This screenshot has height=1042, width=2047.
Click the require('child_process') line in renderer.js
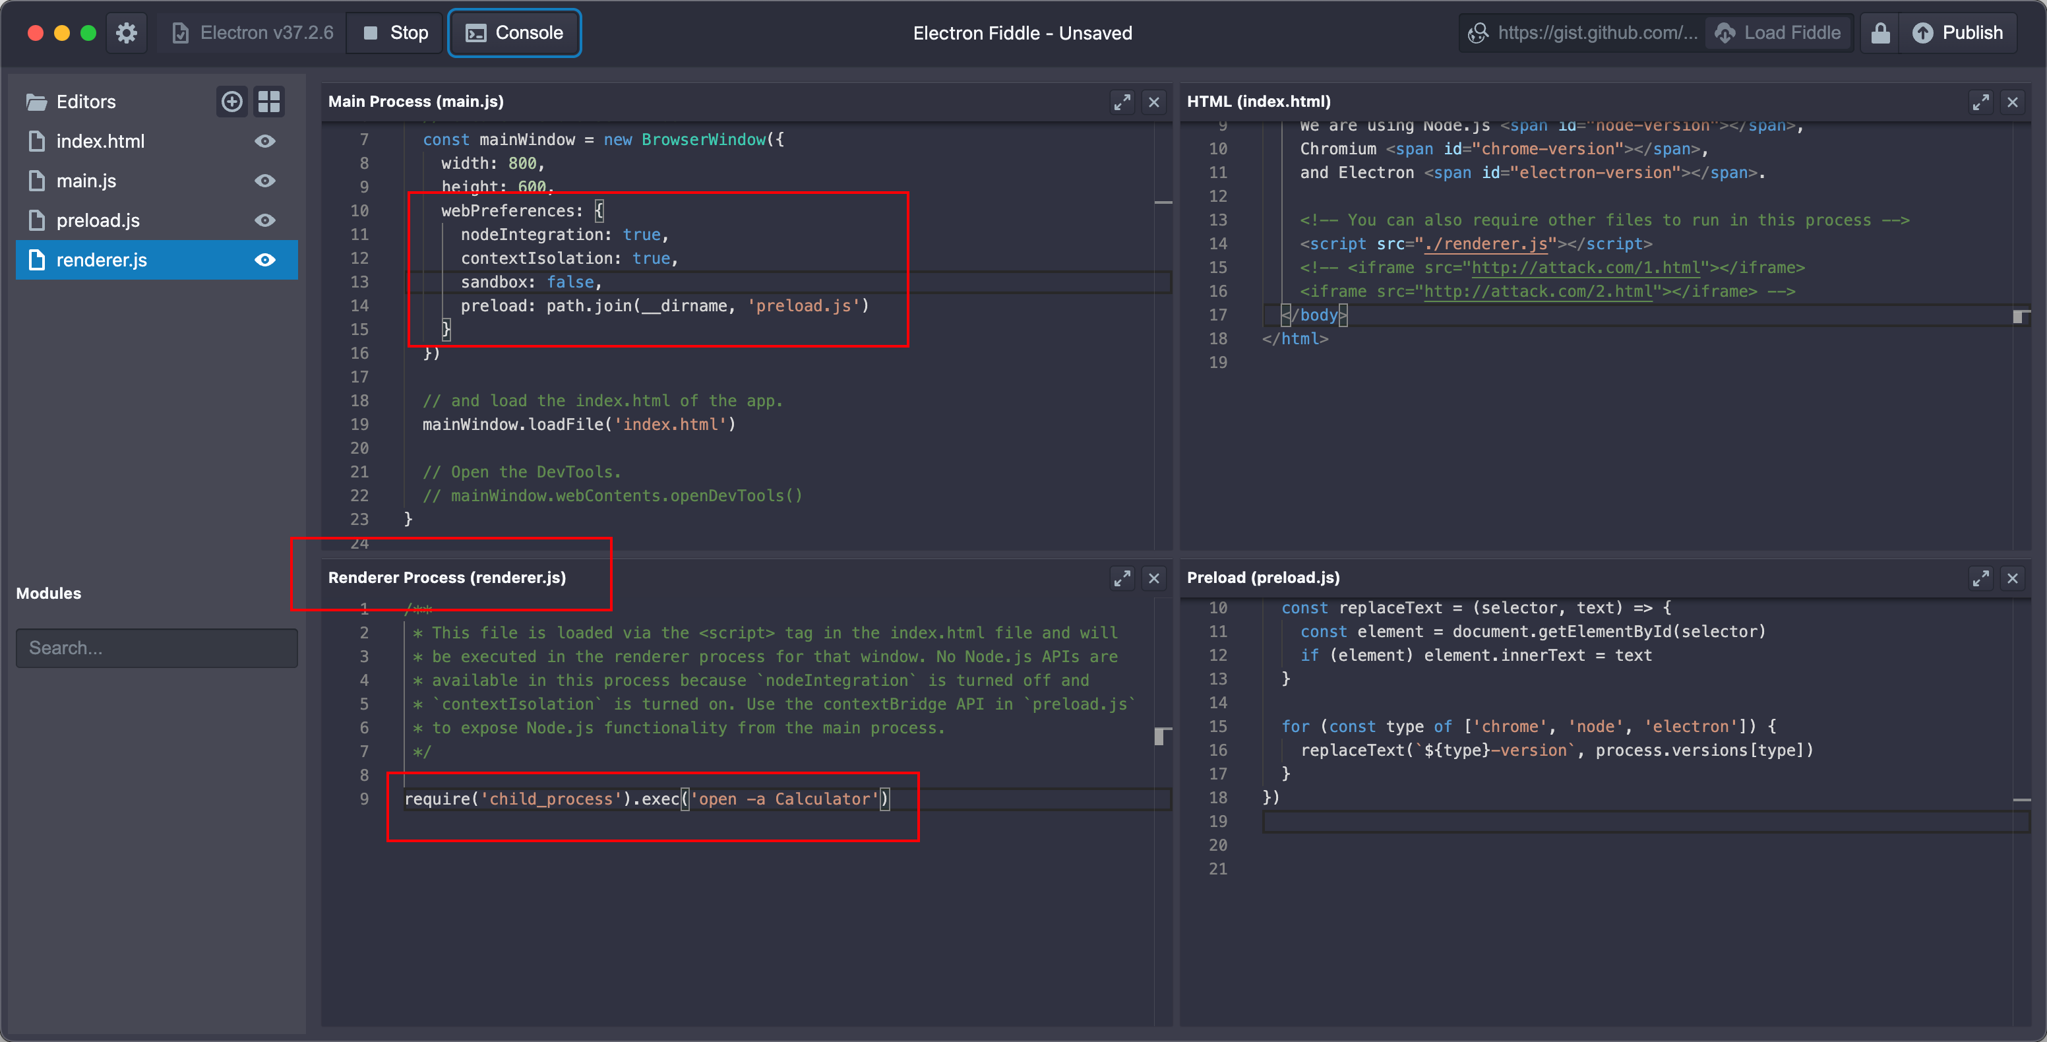click(646, 799)
